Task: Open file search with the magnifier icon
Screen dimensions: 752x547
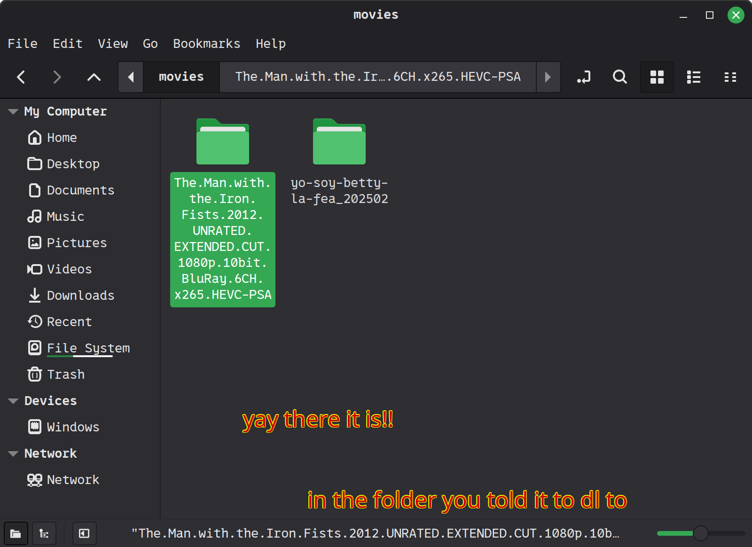Action: pos(620,77)
